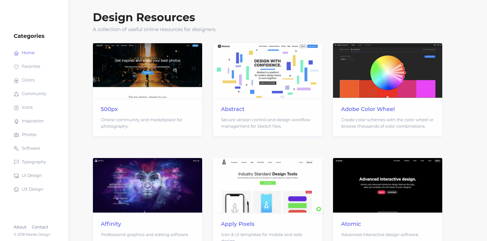Open the Contact link in footer
The width and height of the screenshot is (487, 241).
pos(40,227)
